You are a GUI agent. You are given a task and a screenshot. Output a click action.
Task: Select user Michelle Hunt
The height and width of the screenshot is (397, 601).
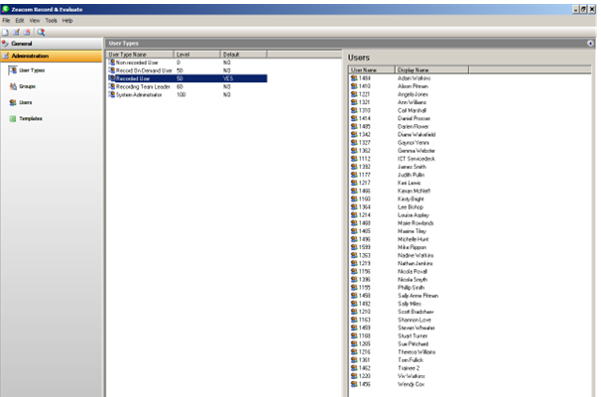(x=413, y=239)
